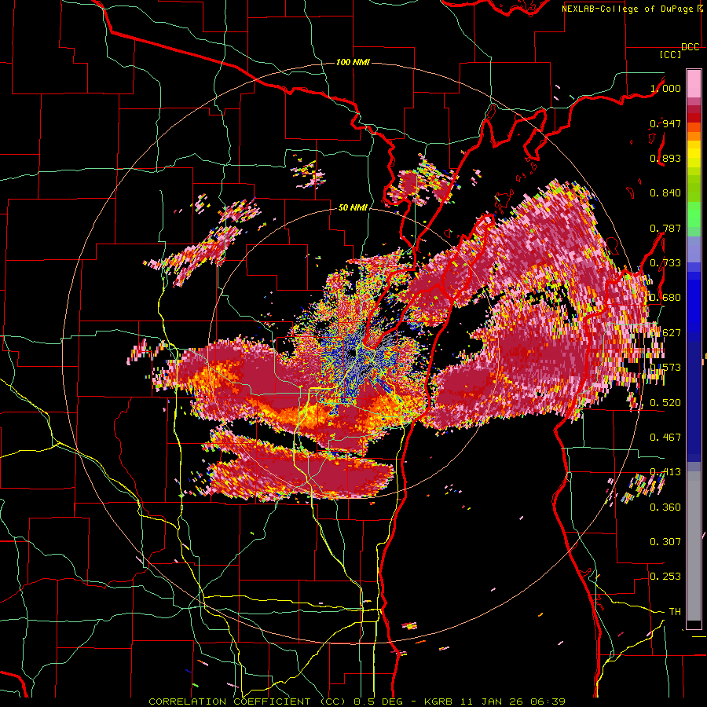Click the 0.787 scale value
707x707 pixels.
(665, 228)
